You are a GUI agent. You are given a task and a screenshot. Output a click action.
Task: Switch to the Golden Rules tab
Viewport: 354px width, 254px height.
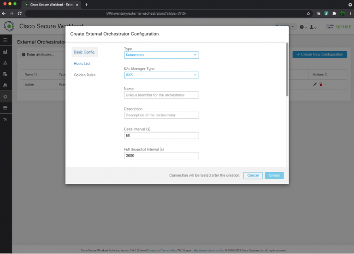click(84, 75)
